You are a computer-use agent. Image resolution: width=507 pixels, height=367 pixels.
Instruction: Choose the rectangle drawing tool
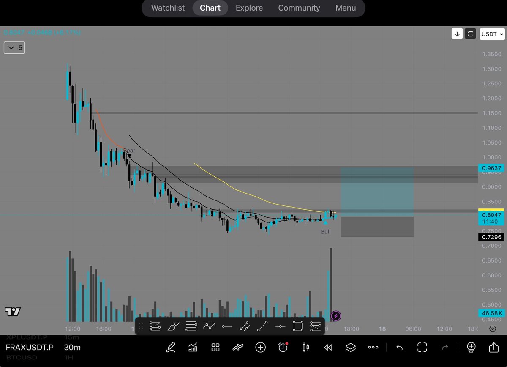coord(298,326)
